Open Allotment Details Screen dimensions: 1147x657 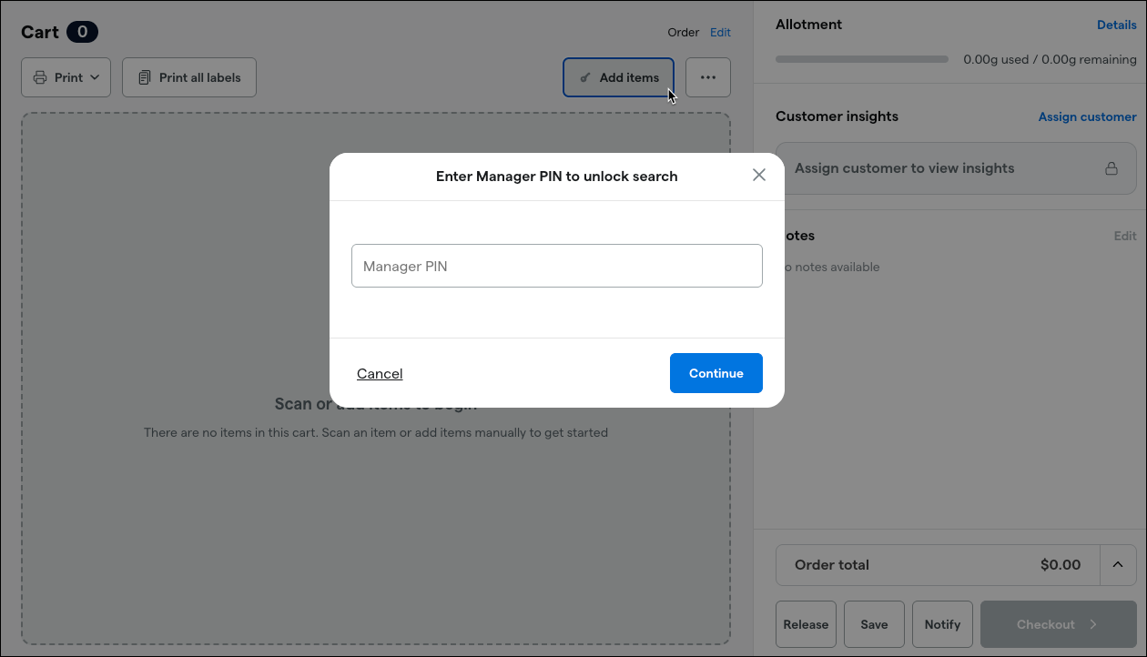point(1117,25)
